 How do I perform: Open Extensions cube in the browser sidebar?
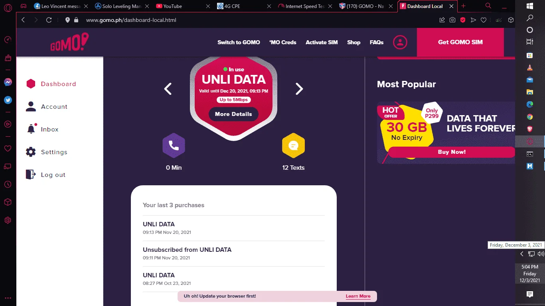pyautogui.click(x=8, y=202)
